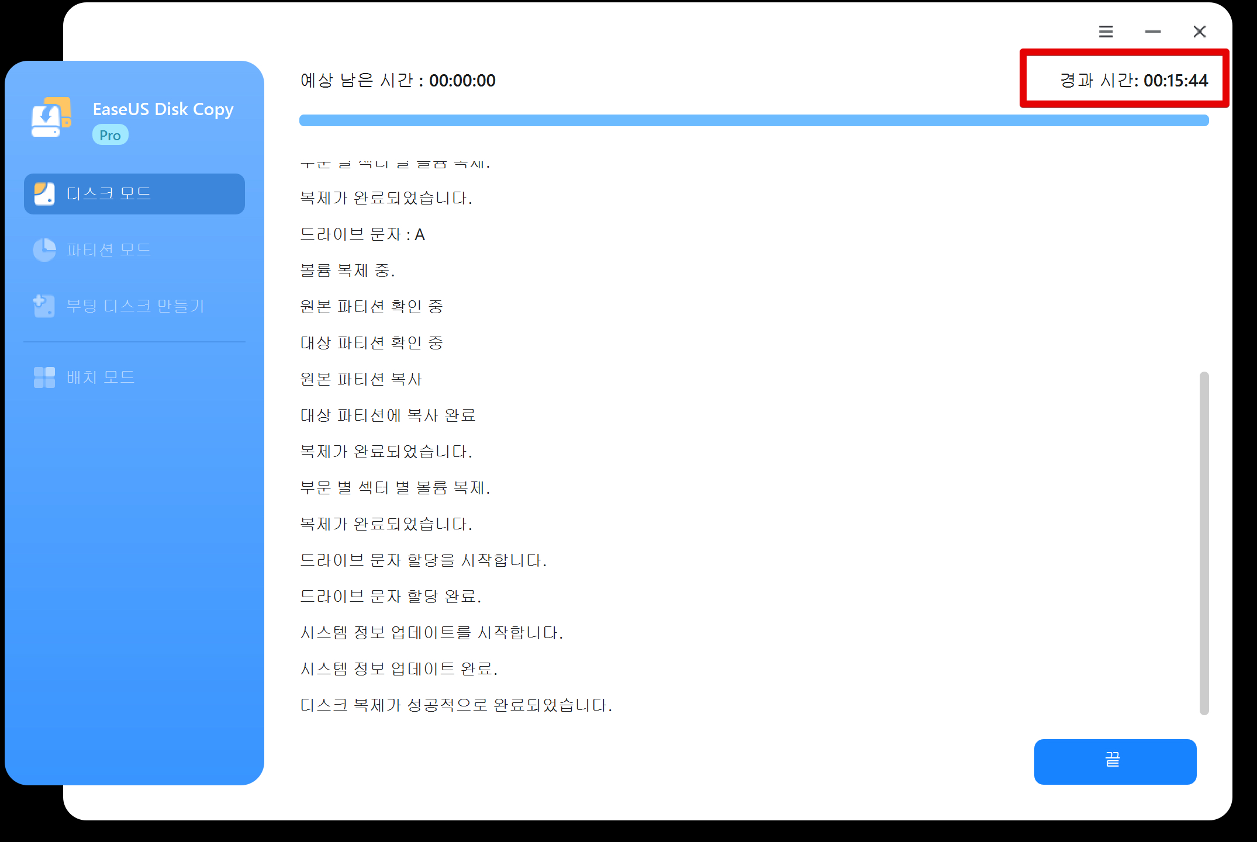Click the Partition Mode (파티션 모드) pie icon
The height and width of the screenshot is (842, 1257).
[44, 250]
